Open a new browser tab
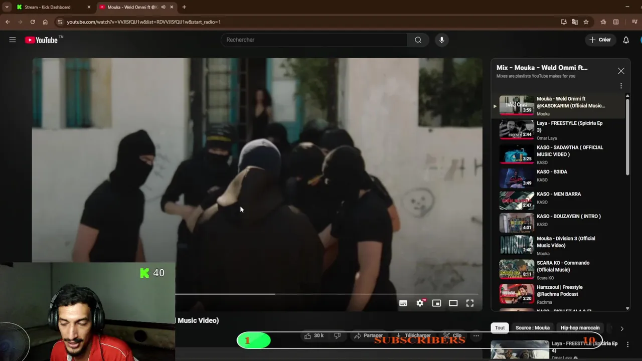This screenshot has height=361, width=642. [x=184, y=7]
